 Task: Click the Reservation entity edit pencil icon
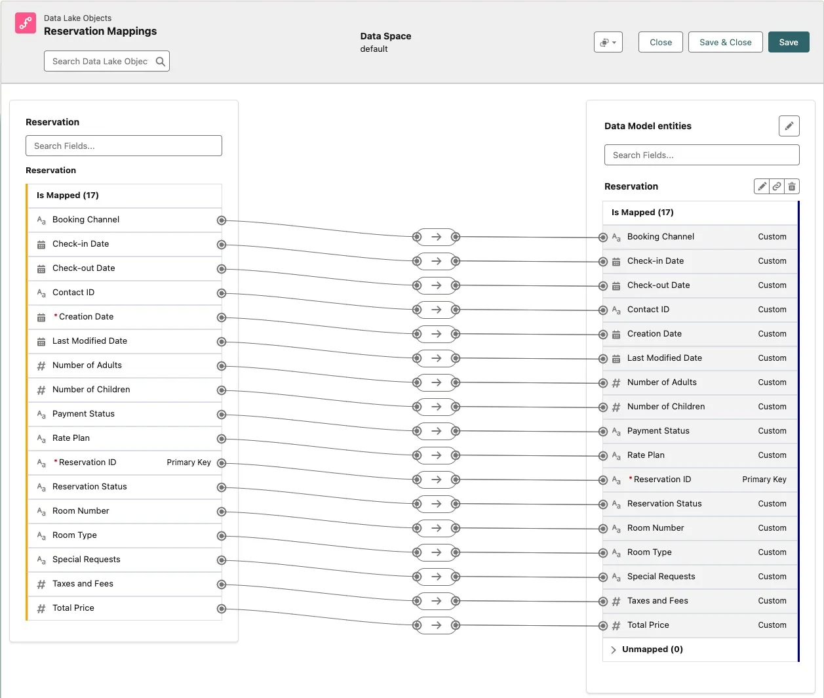tap(762, 187)
